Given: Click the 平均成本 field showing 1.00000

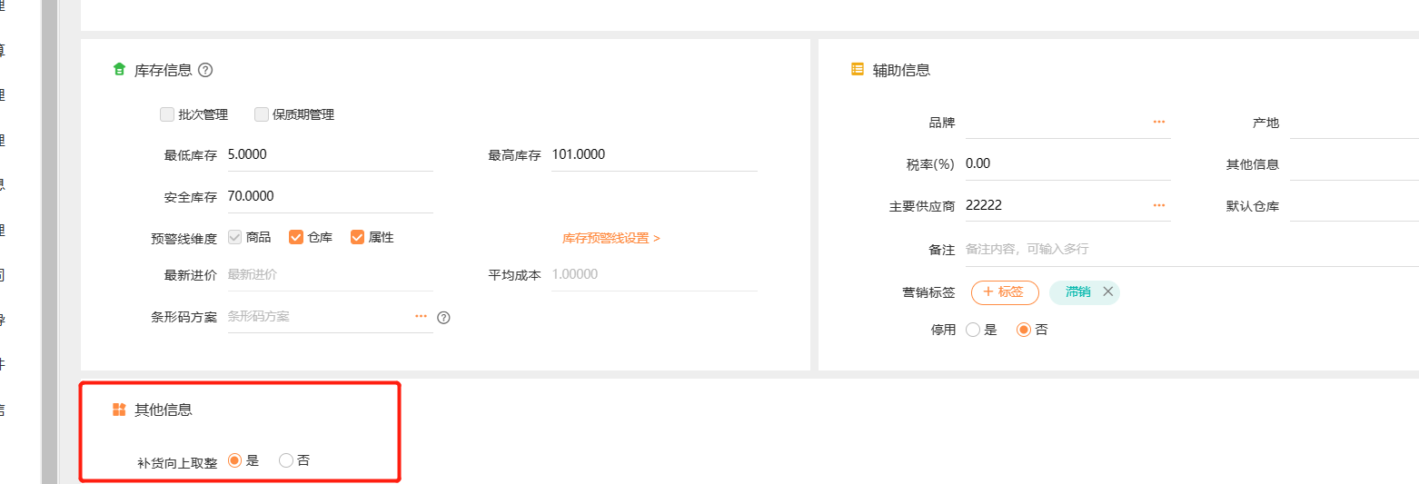Looking at the screenshot, I should (x=654, y=274).
